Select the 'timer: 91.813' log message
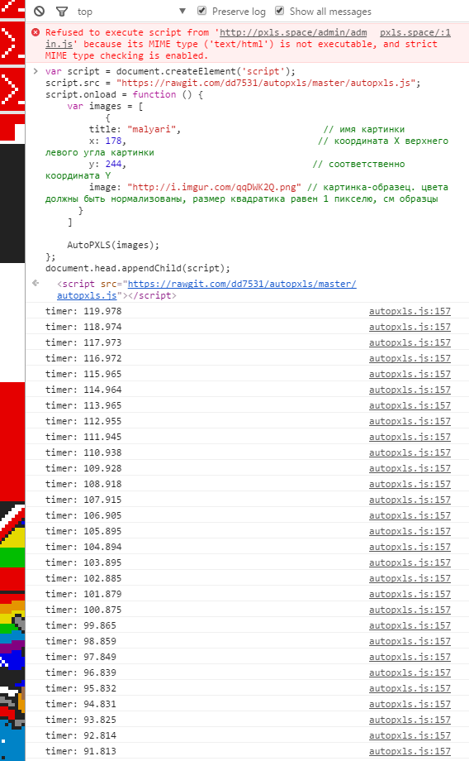The width and height of the screenshot is (469, 761). point(81,751)
